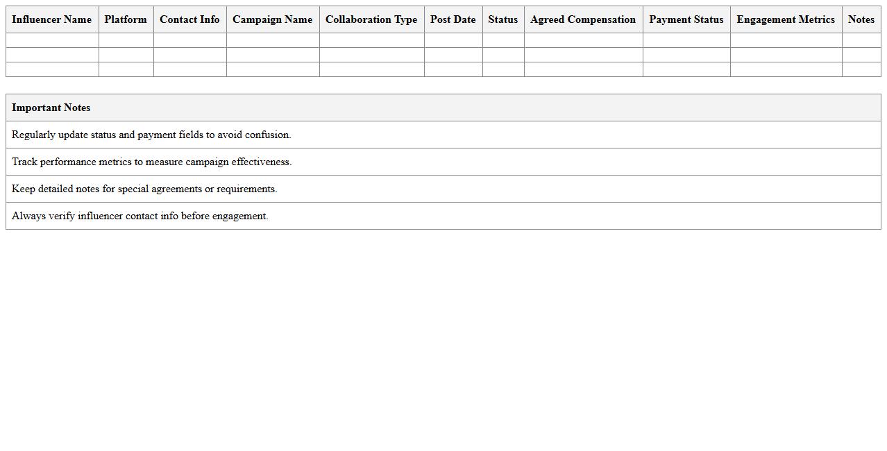The width and height of the screenshot is (887, 451).
Task: Select the Campaign Name column header
Action: [x=272, y=19]
